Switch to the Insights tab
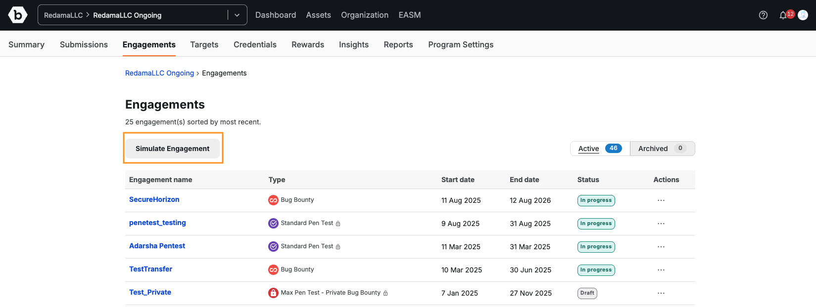Image resolution: width=816 pixels, height=307 pixels. (x=354, y=44)
